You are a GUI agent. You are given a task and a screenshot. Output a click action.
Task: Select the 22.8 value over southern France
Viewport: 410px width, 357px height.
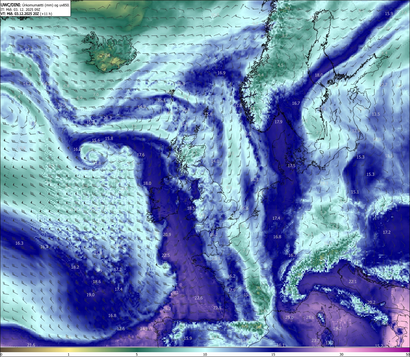217,308
